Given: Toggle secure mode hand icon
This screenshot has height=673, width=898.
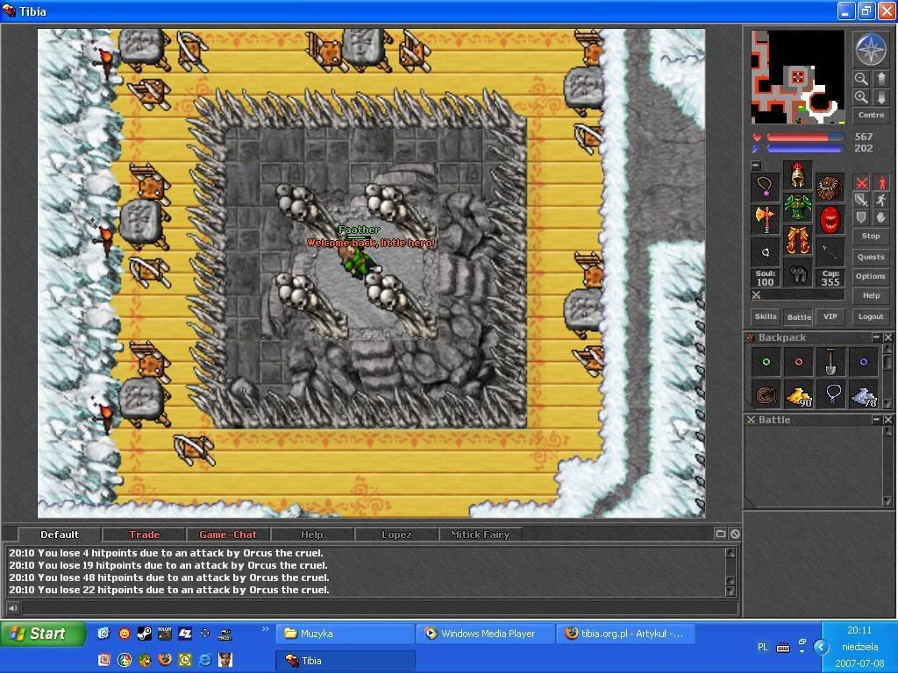Looking at the screenshot, I should coord(881,217).
